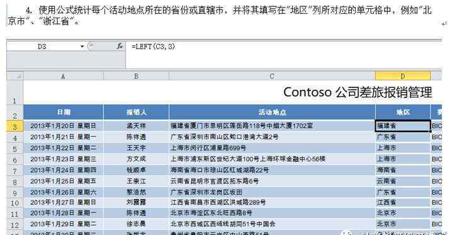Click the address cell 上海市闵行区浦星路699号

click(272, 148)
